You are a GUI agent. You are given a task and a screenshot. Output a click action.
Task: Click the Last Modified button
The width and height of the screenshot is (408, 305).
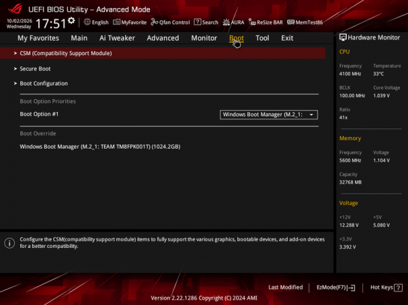coord(286,287)
